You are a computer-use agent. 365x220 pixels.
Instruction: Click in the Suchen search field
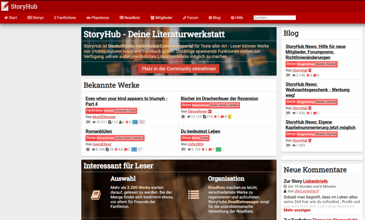(274, 18)
